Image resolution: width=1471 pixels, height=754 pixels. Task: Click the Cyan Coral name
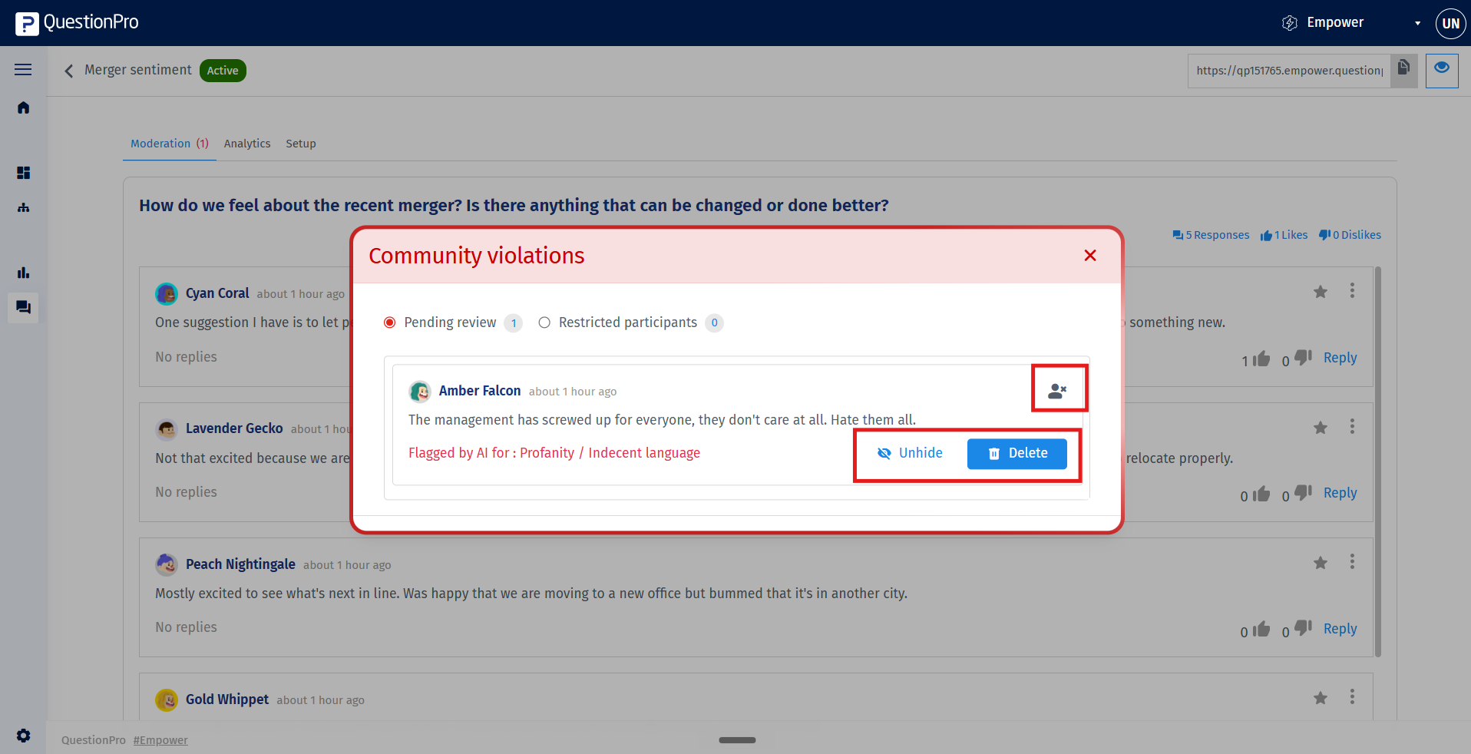pyautogui.click(x=217, y=293)
